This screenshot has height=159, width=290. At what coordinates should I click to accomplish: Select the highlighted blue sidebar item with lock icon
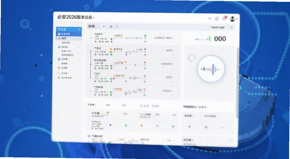point(69,34)
